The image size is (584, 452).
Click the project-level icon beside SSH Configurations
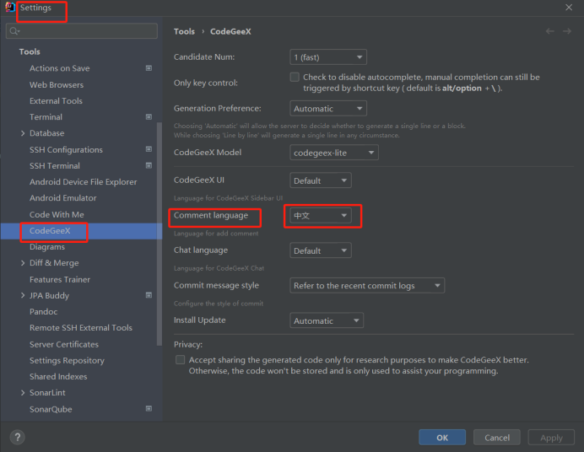149,149
